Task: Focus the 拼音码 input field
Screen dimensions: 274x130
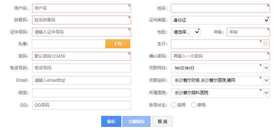Action: click(x=82, y=20)
